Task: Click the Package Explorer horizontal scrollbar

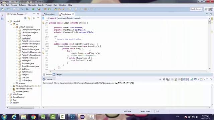Action: pyautogui.click(x=21, y=107)
